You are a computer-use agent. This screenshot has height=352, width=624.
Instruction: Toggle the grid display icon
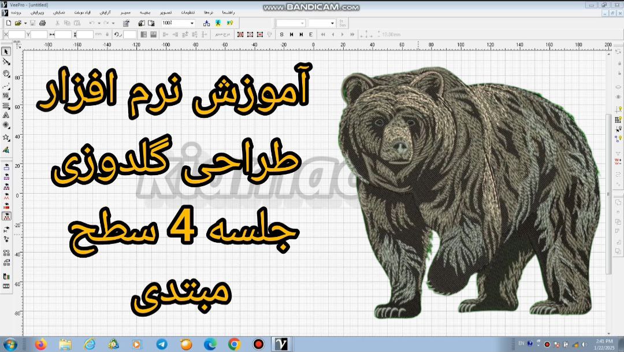618,120
